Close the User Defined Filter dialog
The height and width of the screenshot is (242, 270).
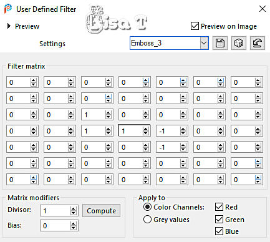(263, 9)
